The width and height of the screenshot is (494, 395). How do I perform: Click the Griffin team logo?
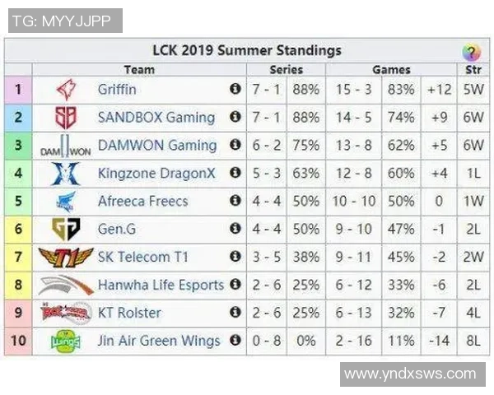pos(65,89)
